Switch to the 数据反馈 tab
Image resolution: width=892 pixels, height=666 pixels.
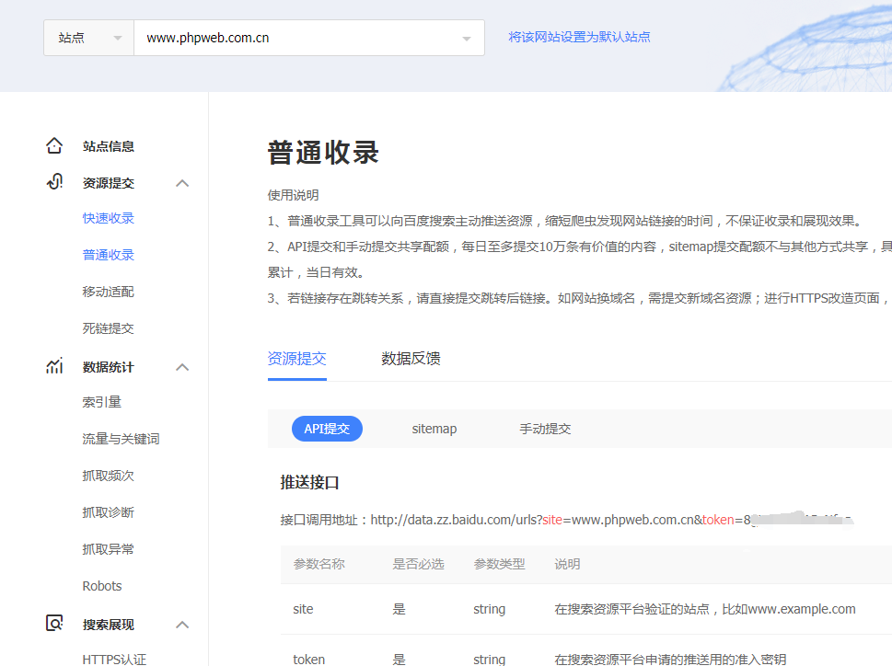coord(411,359)
